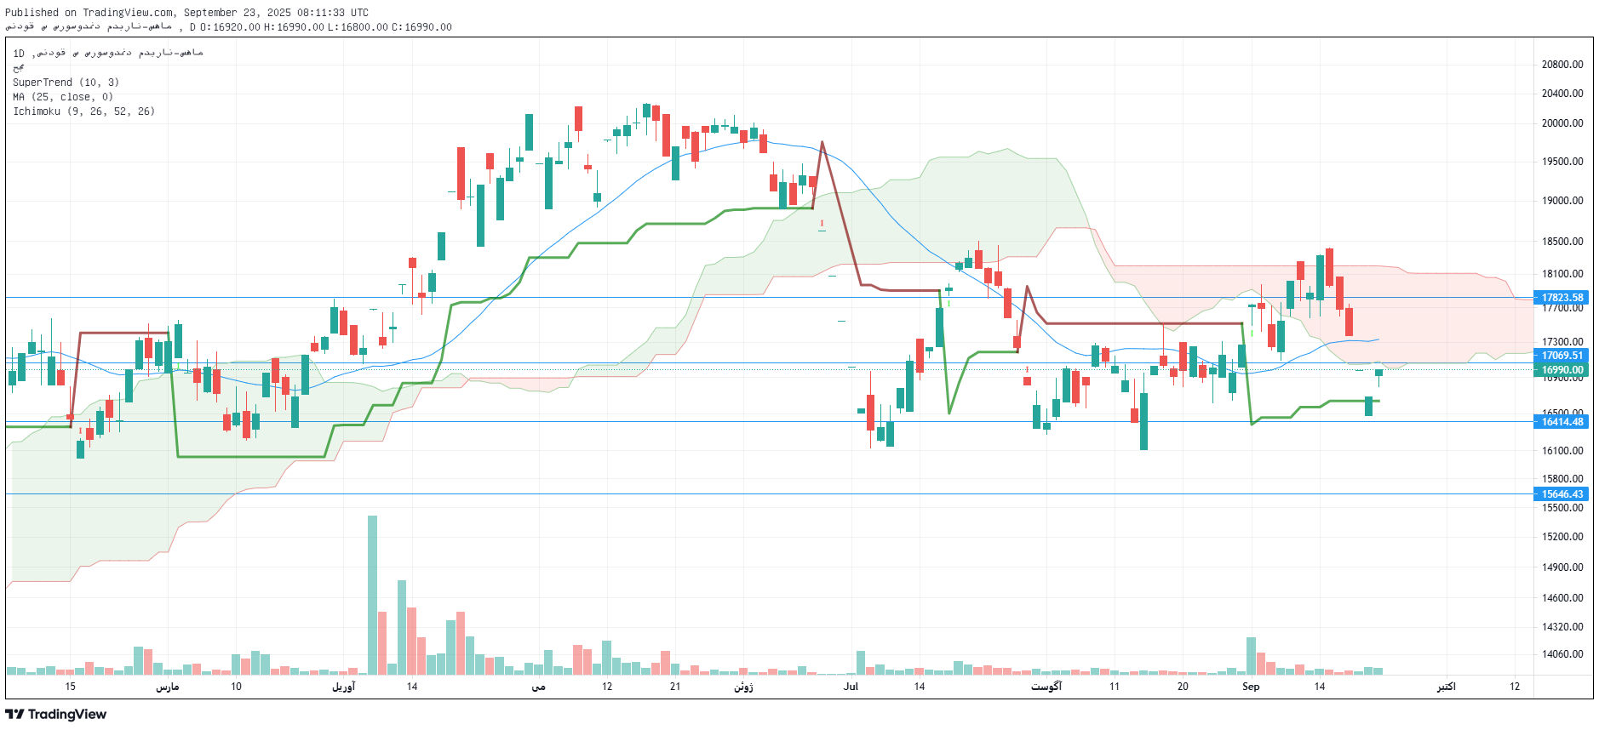1599x730 pixels.
Task: Select the 15646.43 support level label
Action: pos(1562,494)
